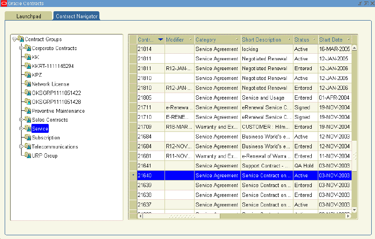
Task: Select the KKRT-1111148294 tree item
Action: [x=52, y=66]
